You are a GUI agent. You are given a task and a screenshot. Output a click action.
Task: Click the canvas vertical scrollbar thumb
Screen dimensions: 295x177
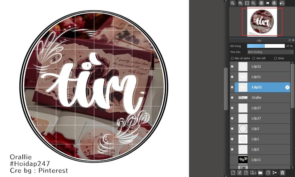click(x=226, y=89)
